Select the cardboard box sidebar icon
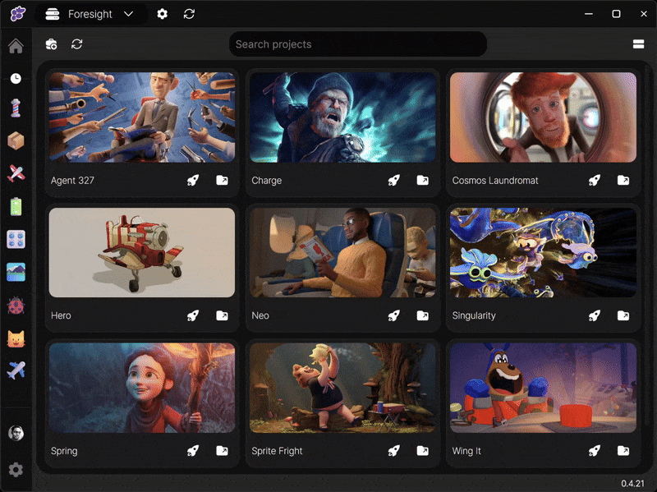657x492 pixels. [16, 140]
